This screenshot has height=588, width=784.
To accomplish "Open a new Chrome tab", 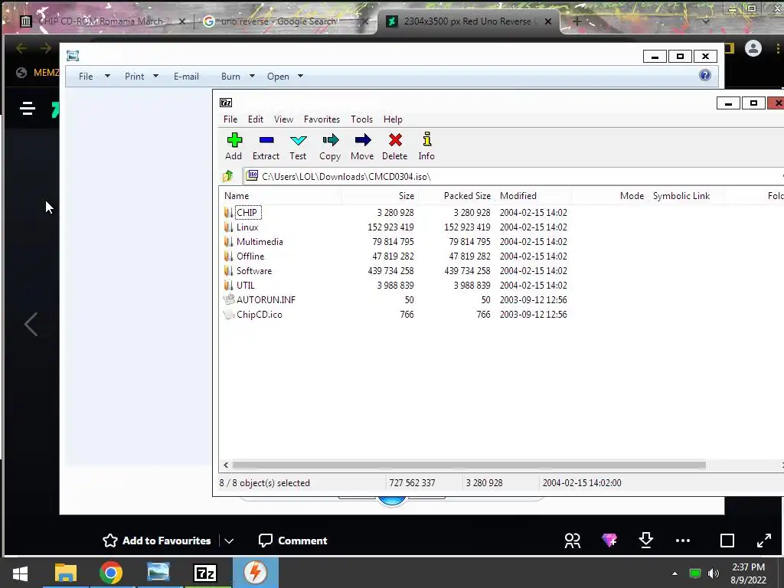I will pos(577,21).
